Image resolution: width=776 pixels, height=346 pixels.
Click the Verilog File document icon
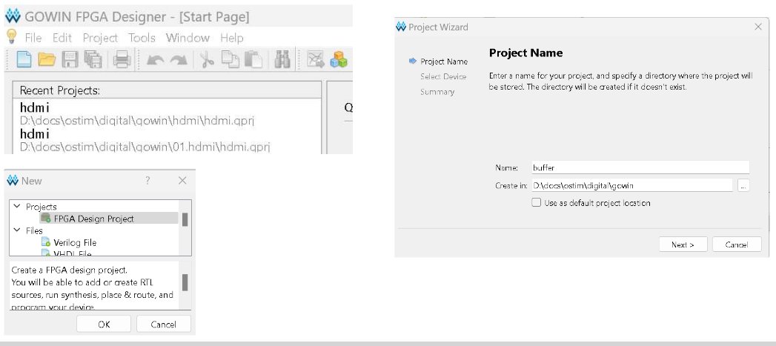click(x=45, y=242)
